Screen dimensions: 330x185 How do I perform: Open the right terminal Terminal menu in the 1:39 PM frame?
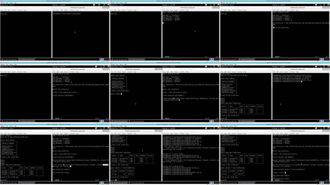pyautogui.click(x=292, y=10)
